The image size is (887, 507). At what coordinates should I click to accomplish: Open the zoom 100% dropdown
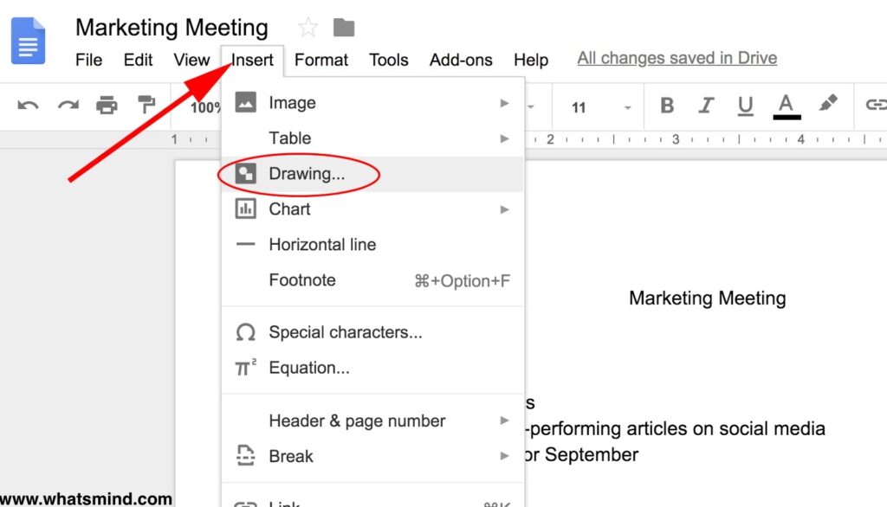(x=204, y=107)
